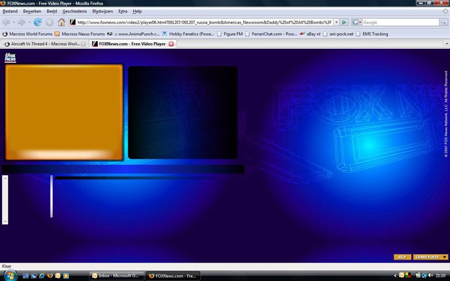Open the volume speaker tray icon
This screenshot has width=450, height=281.
click(430, 275)
